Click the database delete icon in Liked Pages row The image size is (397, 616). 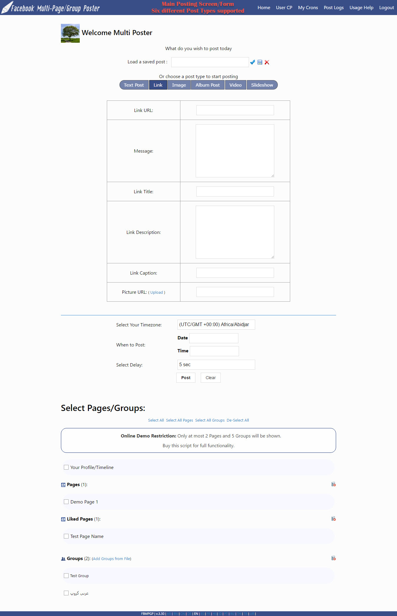(333, 519)
